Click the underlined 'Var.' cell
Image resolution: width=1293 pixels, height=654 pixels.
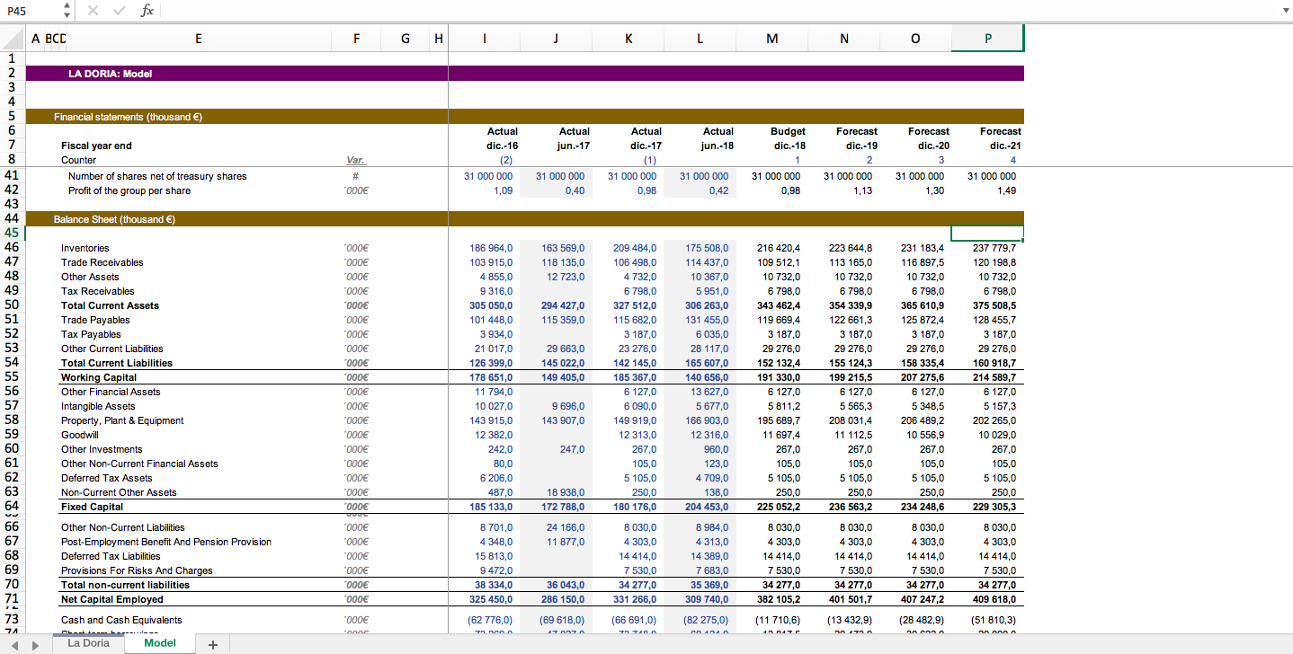[356, 160]
